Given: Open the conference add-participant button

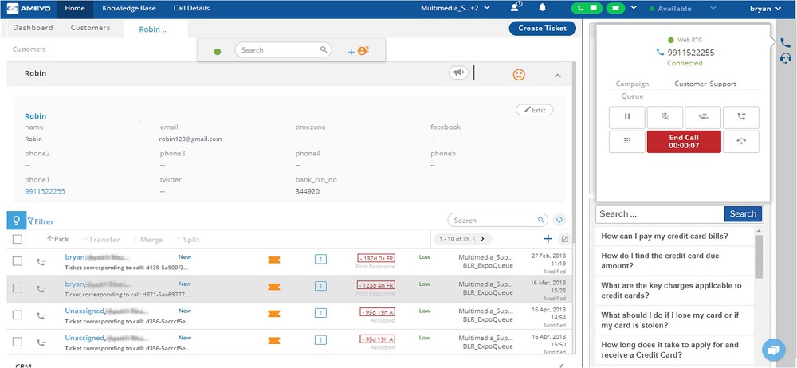Looking at the screenshot, I should coord(703,117).
